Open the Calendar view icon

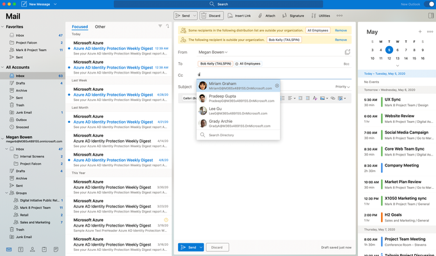point(20,250)
